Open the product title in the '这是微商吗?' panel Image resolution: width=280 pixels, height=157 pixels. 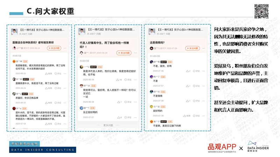[180, 30]
